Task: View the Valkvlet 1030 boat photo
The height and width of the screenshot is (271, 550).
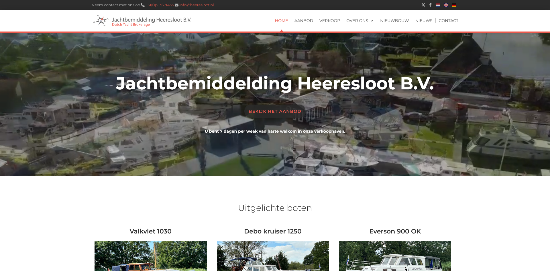Action: click(151, 256)
